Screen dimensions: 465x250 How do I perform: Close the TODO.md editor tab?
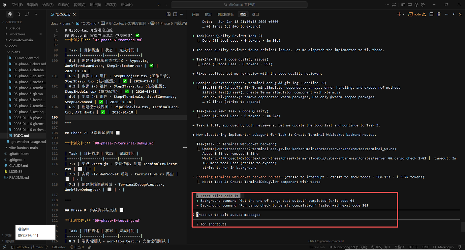point(74,14)
